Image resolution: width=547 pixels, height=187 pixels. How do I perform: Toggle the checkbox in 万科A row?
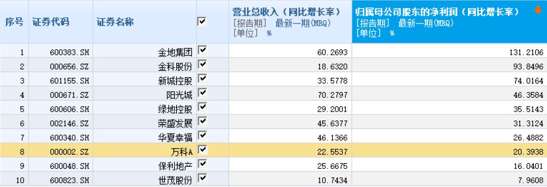(202, 150)
